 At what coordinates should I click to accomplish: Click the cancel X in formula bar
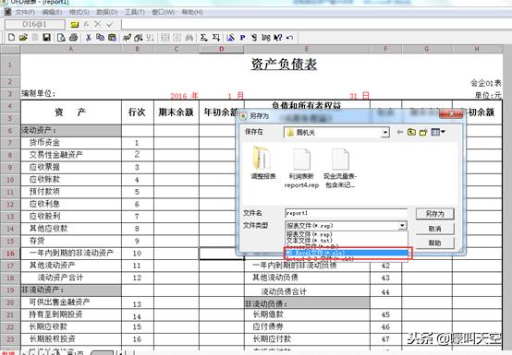[97, 24]
